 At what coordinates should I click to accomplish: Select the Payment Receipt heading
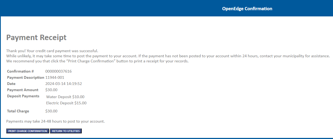36,37
